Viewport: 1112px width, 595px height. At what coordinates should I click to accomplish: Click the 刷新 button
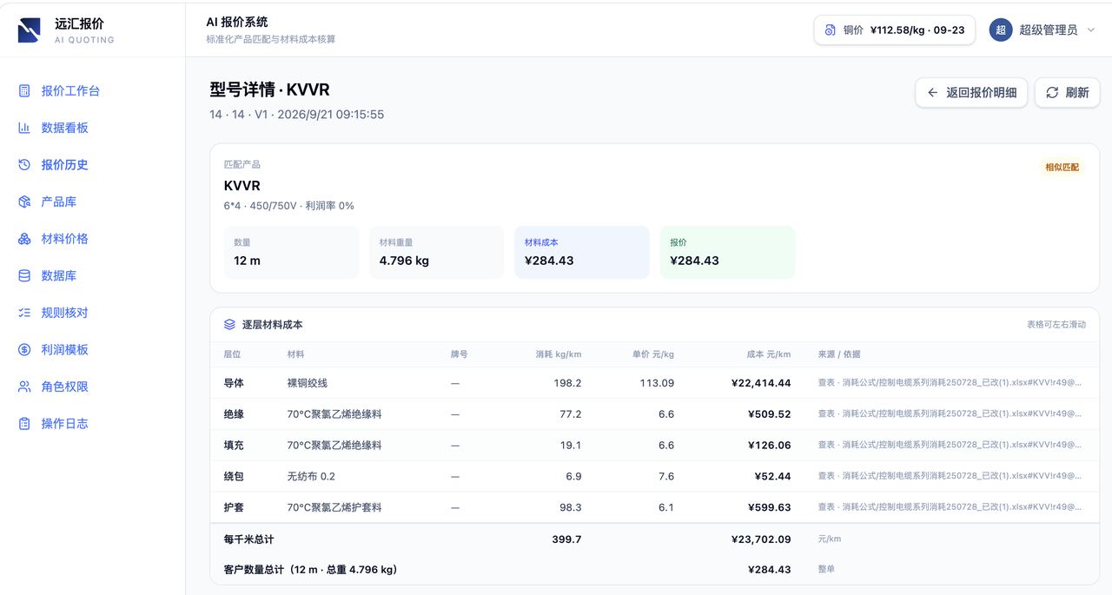pyautogui.click(x=1067, y=93)
